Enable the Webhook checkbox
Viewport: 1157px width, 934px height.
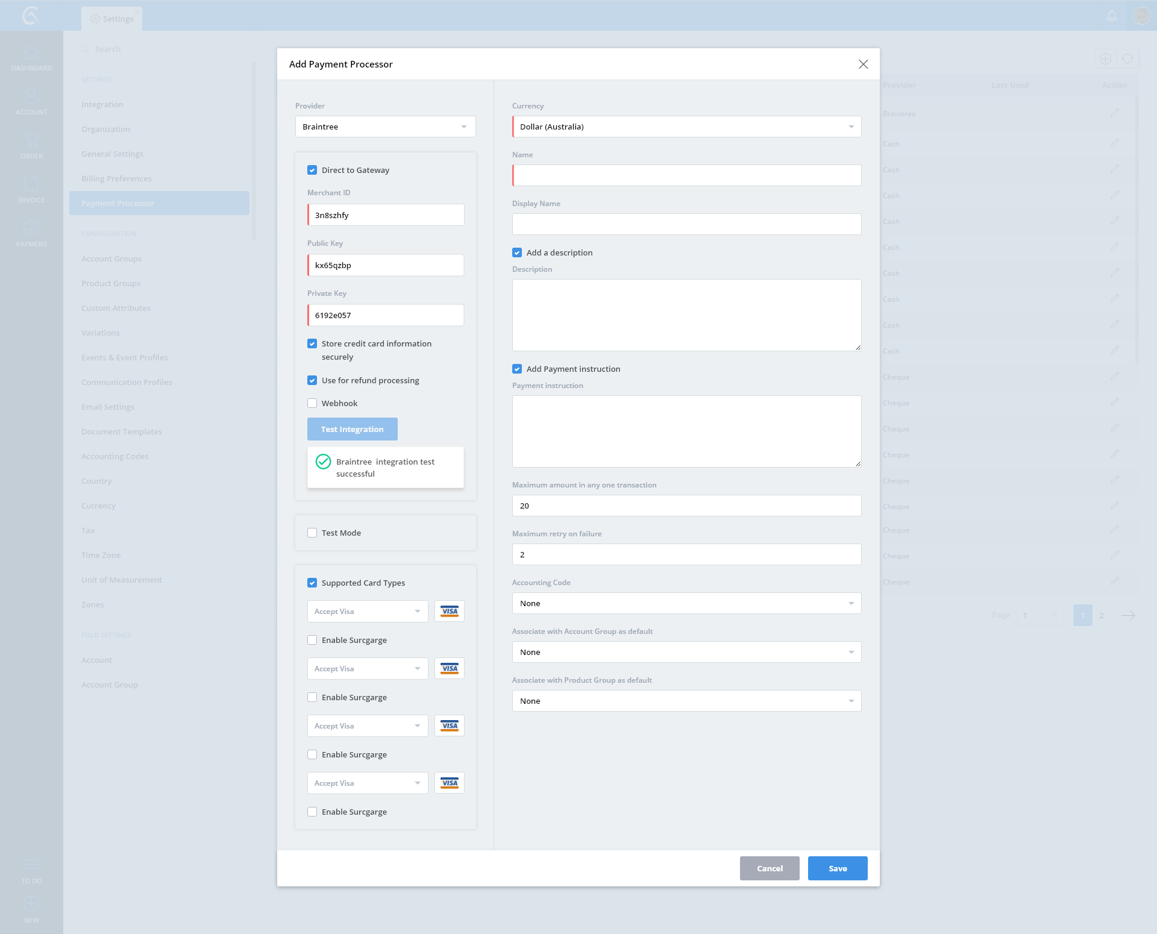coord(312,403)
